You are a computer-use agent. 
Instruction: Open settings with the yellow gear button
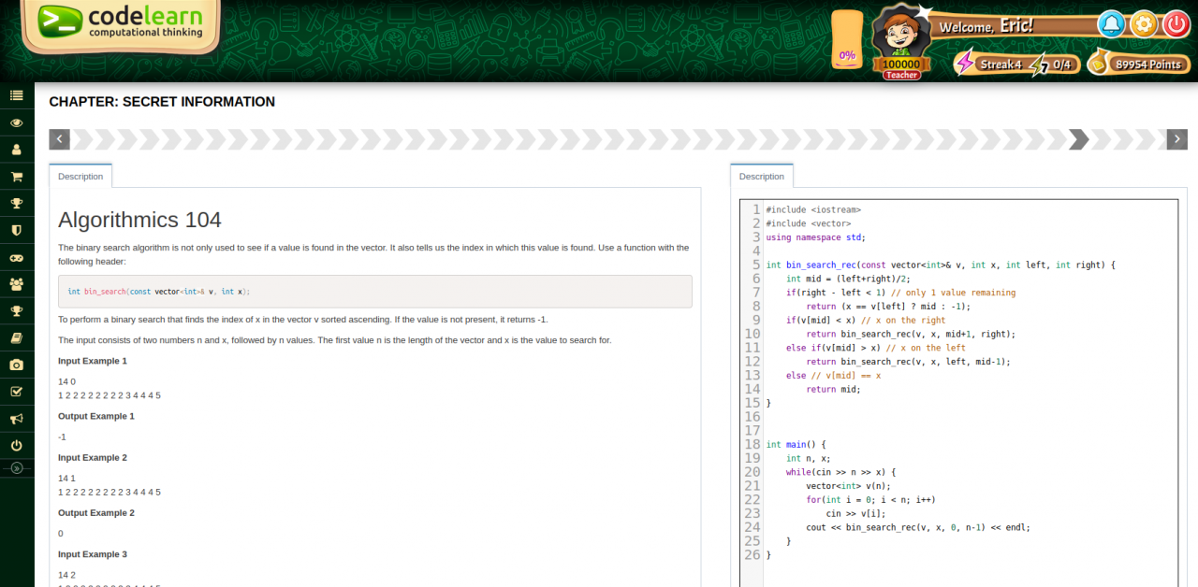tap(1144, 24)
